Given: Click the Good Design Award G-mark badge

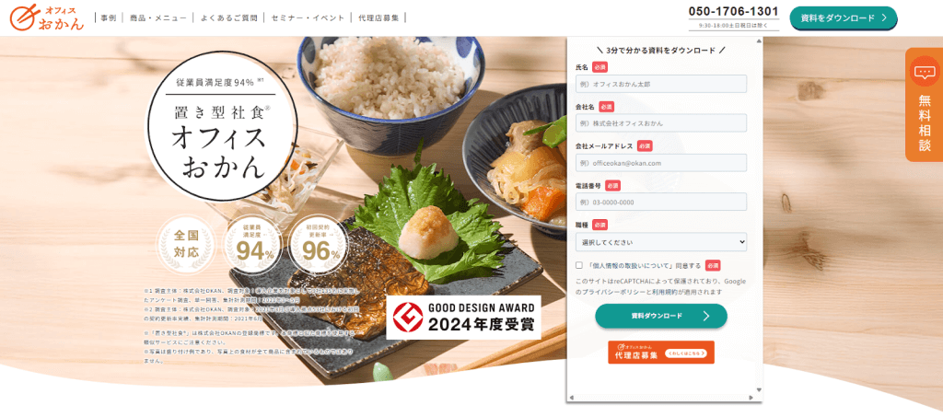Looking at the screenshot, I should [404, 318].
